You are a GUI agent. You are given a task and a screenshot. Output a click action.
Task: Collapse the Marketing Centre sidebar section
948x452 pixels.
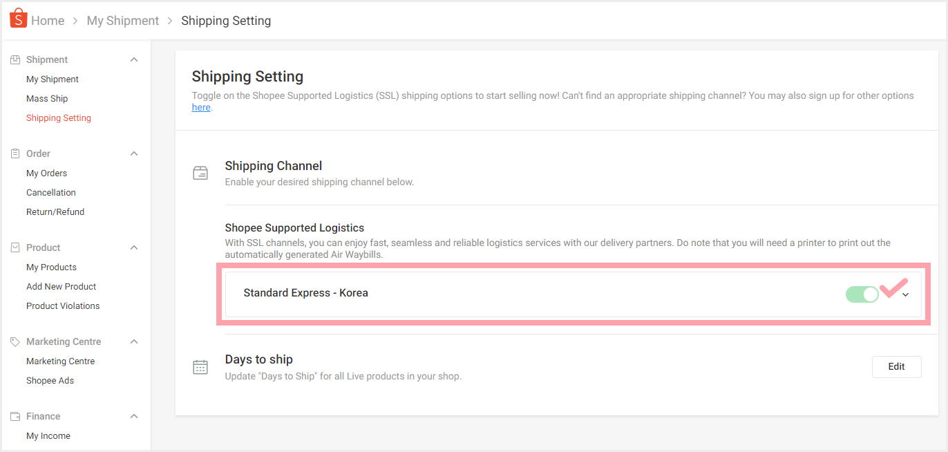[x=134, y=341]
